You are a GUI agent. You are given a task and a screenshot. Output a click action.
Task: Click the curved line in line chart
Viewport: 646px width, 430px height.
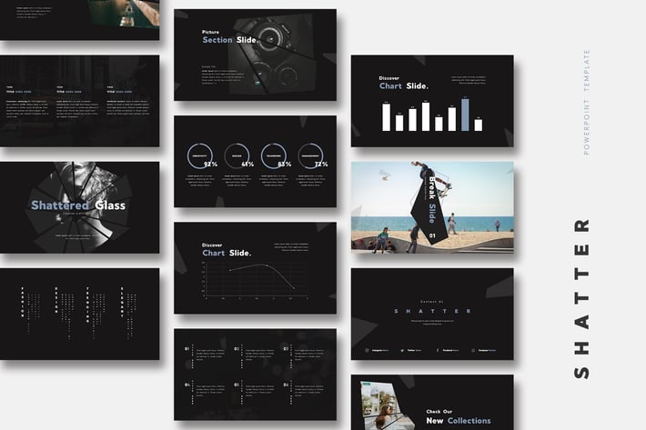click(x=262, y=276)
